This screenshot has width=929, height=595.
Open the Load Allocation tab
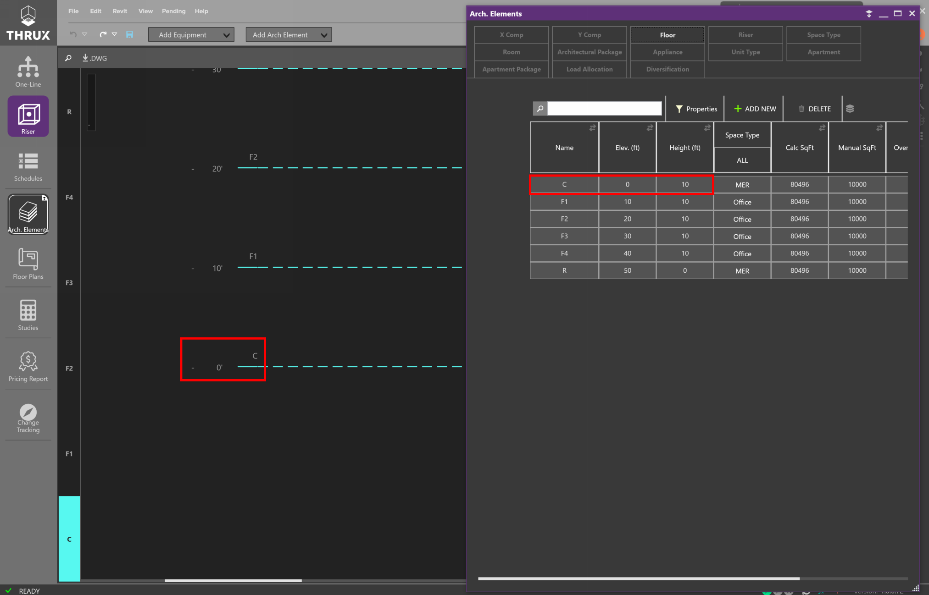tap(589, 69)
